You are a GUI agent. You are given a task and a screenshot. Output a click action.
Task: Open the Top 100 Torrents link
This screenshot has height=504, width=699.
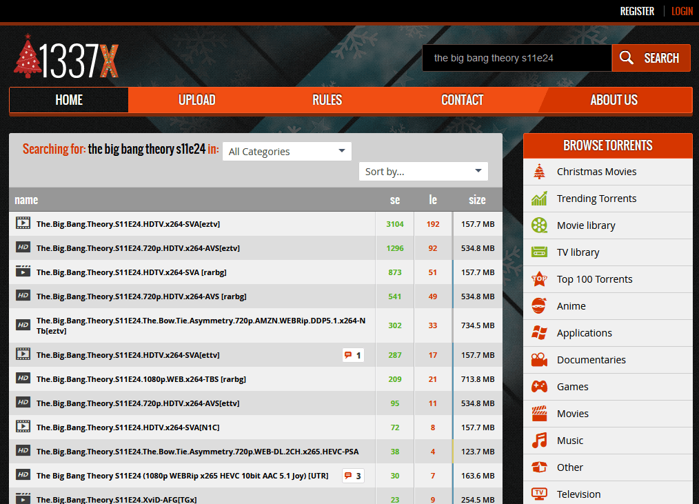[595, 279]
